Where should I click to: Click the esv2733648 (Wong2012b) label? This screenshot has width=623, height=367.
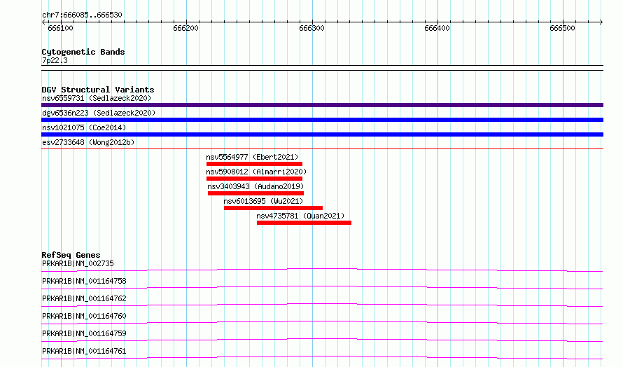88,142
